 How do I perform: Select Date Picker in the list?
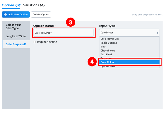click(107, 62)
